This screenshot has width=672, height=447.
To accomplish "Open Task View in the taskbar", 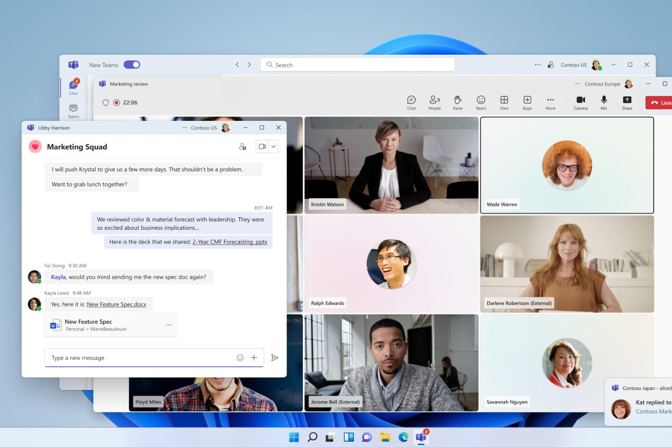I will coord(330,437).
